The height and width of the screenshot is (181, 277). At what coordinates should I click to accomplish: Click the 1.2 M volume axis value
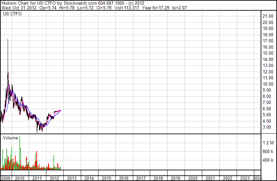click(x=268, y=143)
